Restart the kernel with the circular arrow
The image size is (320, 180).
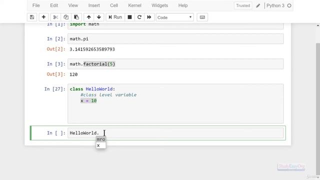[139, 17]
